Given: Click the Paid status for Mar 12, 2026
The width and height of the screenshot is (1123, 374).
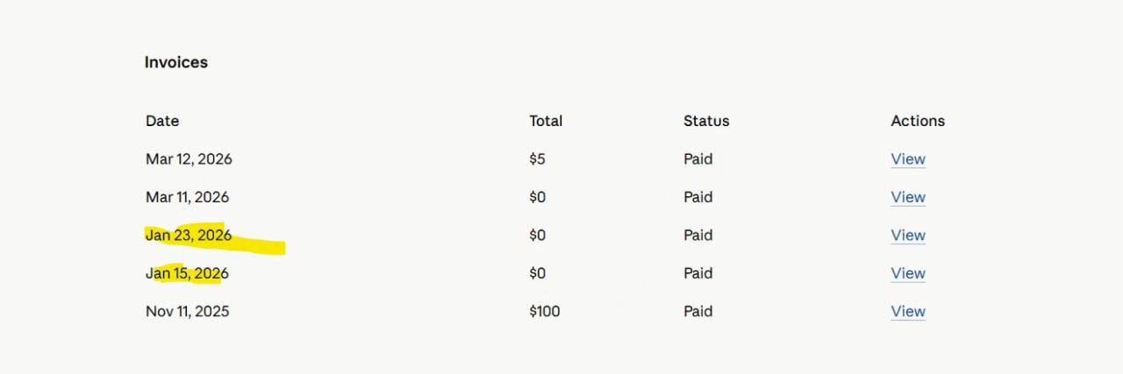Looking at the screenshot, I should 698,159.
